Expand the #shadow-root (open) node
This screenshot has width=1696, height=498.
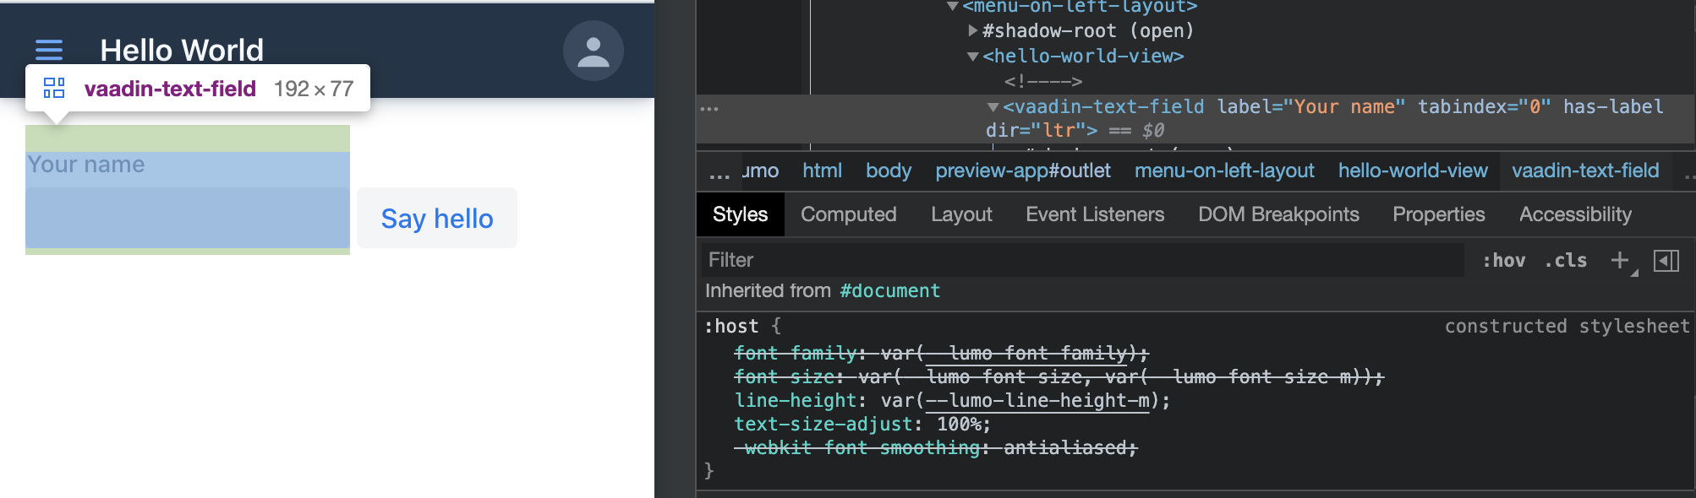click(972, 31)
